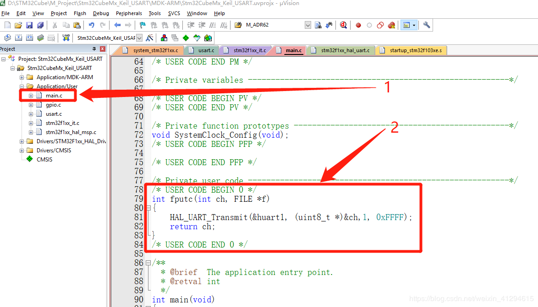Click Select Software Packs icon
The image size is (538, 307).
197,38
